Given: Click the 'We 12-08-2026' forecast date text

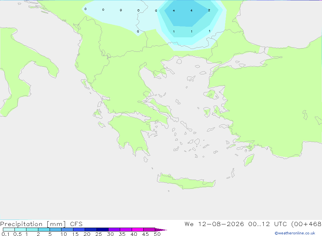Looking at the screenshot, I should 214,224.
